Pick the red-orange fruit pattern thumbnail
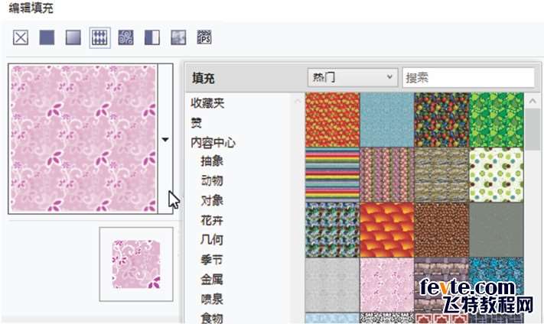 [x=332, y=119]
